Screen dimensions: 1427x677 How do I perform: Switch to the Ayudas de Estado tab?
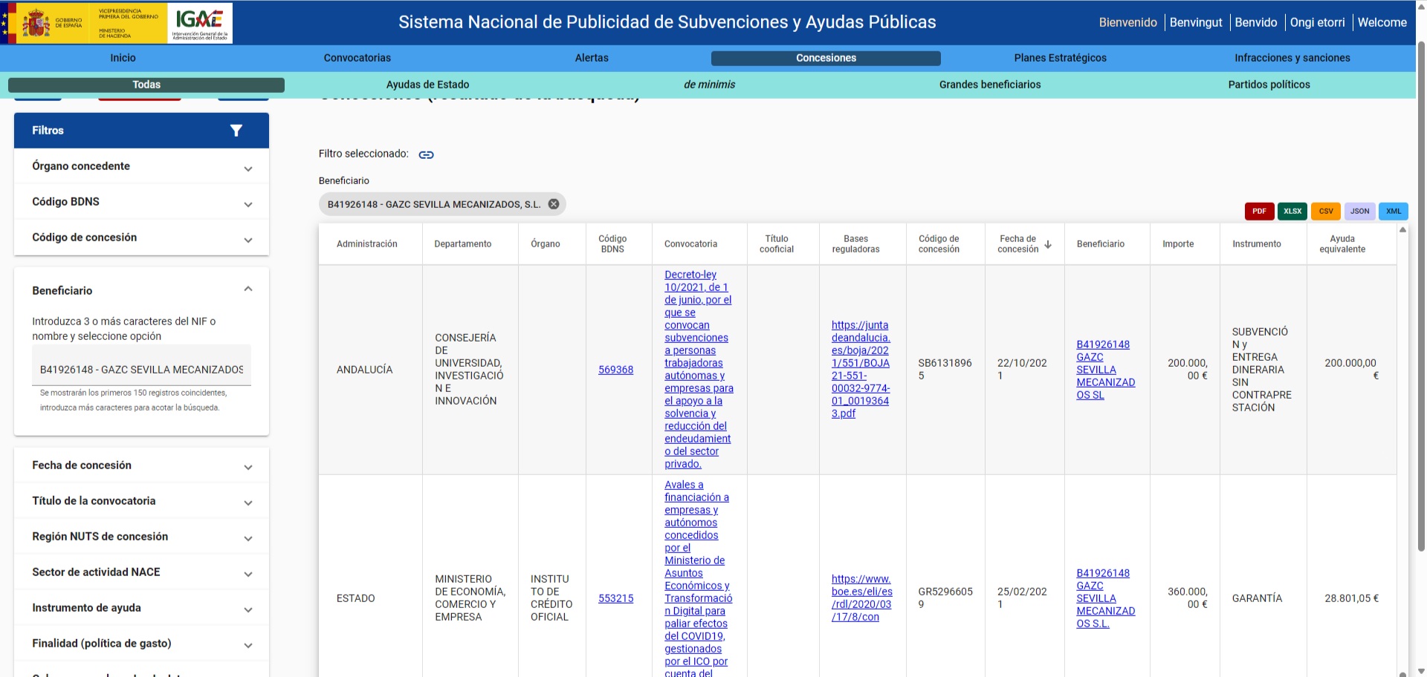click(x=427, y=85)
